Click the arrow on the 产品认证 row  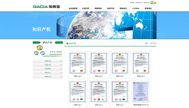click(x=61, y=65)
